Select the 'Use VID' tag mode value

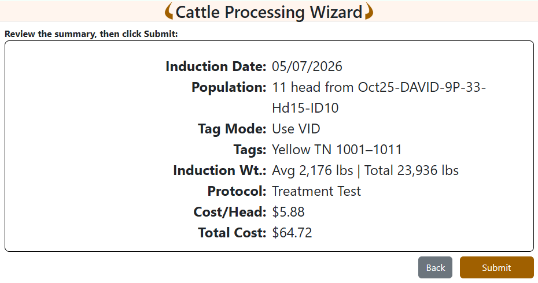tap(296, 129)
